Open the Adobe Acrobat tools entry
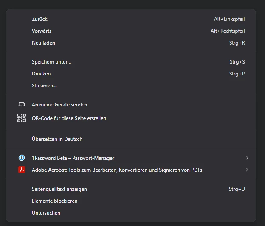 coord(117,170)
